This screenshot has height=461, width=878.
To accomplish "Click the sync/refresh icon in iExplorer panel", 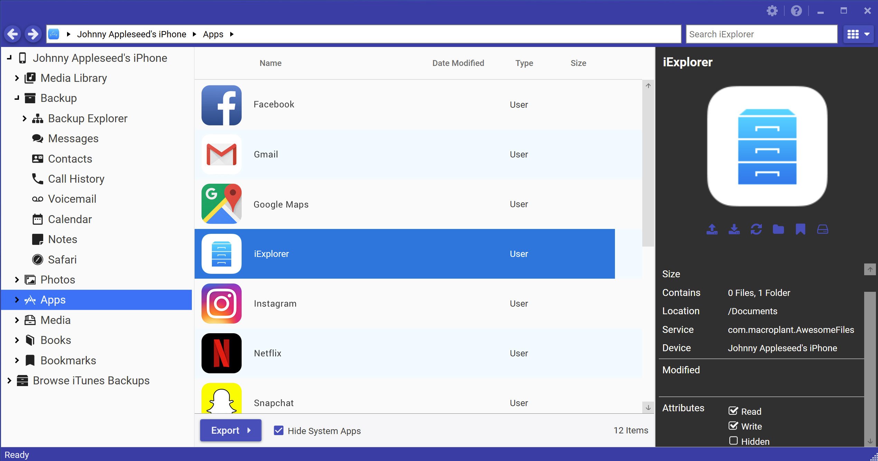I will pos(757,230).
